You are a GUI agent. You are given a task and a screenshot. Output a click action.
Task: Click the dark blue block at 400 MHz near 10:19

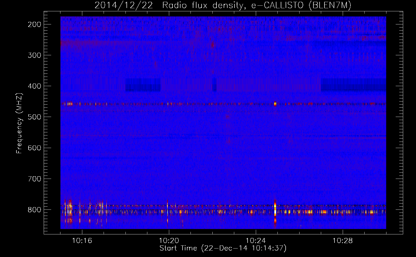(143, 85)
